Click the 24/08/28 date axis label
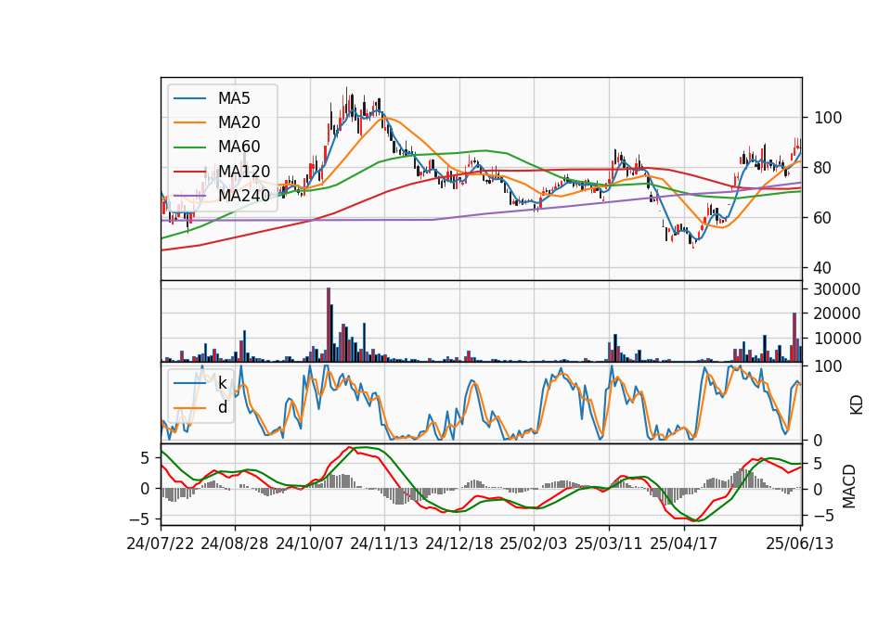Image resolution: width=891 pixels, height=640 pixels. coord(235,544)
